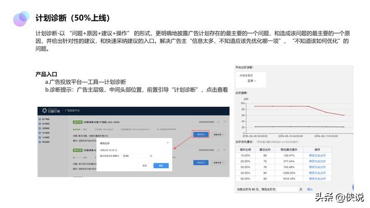Screen dimensions: 370x208
Task: Open the 正常 status dropdown under 抖音信息流
Action: click(251, 81)
